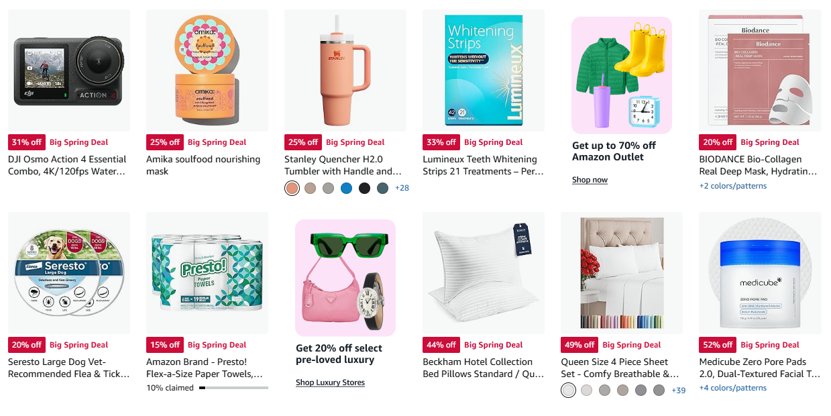
Task: Follow the Shop Luxury Stores link
Action: coord(330,382)
